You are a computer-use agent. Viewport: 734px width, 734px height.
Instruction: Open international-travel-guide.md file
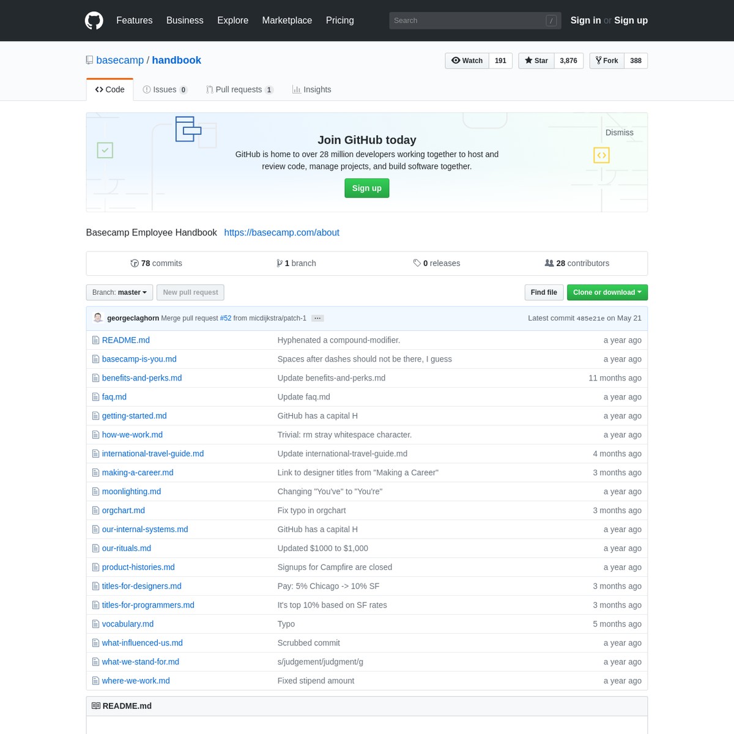153,454
